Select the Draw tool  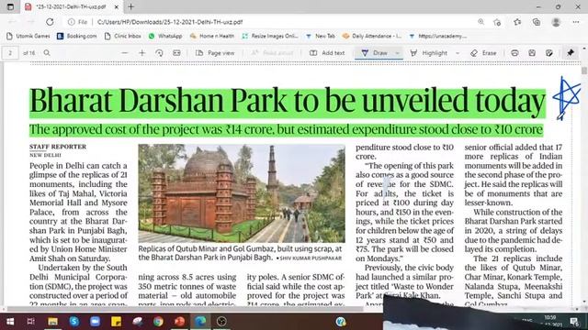tap(374, 53)
